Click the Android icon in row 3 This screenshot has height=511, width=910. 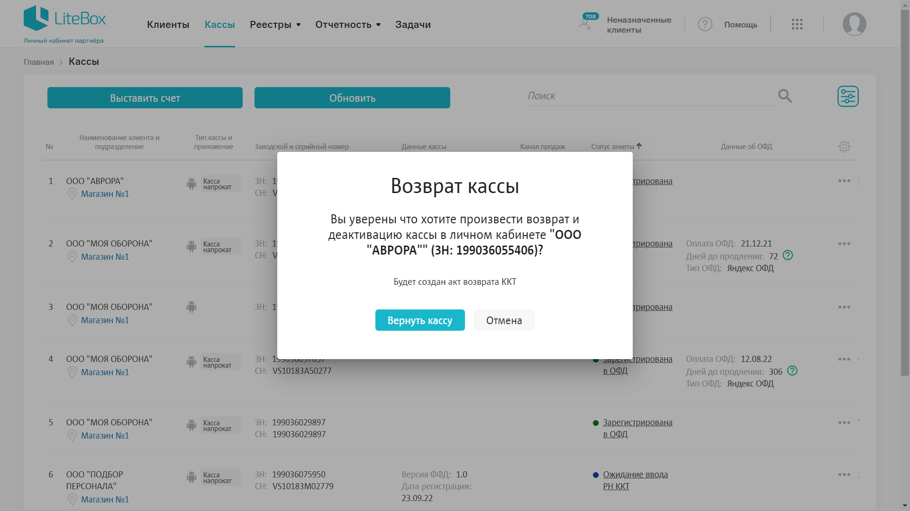click(x=191, y=307)
